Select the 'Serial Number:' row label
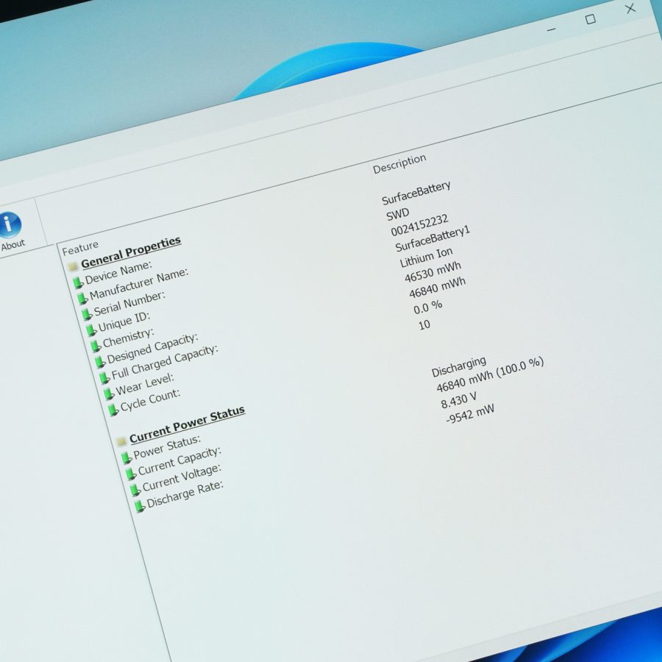The width and height of the screenshot is (662, 662). click(129, 303)
